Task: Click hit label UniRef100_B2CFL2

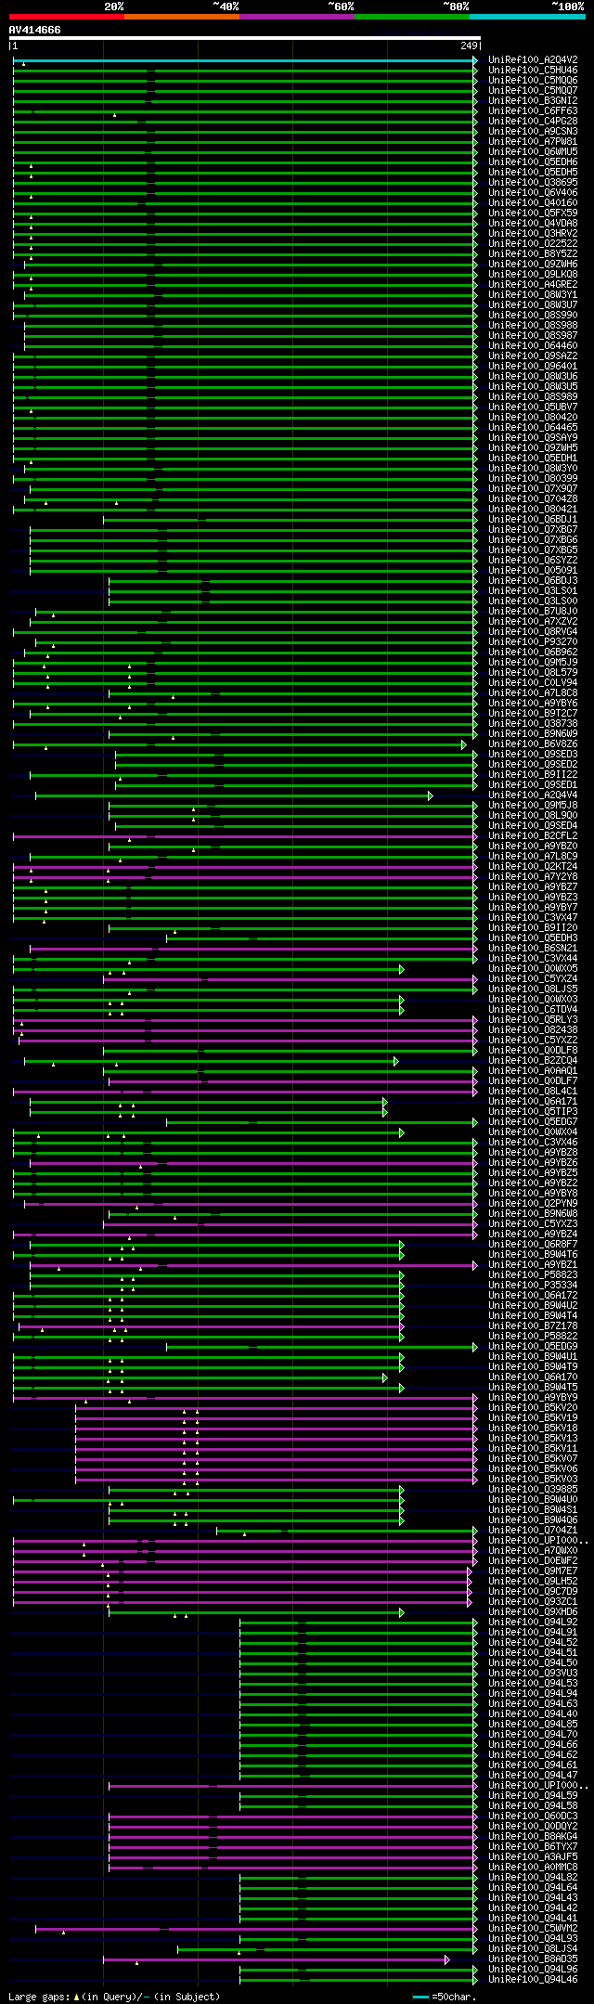Action: (533, 836)
